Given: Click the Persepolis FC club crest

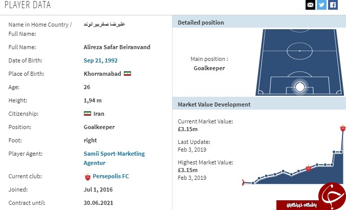Looking at the screenshot, I should click(88, 177).
